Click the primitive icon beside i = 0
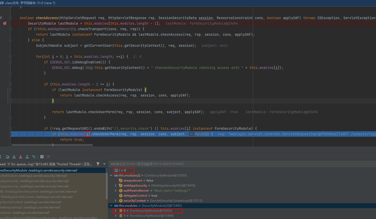The height and width of the screenshot is (219, 376). [x=116, y=170]
